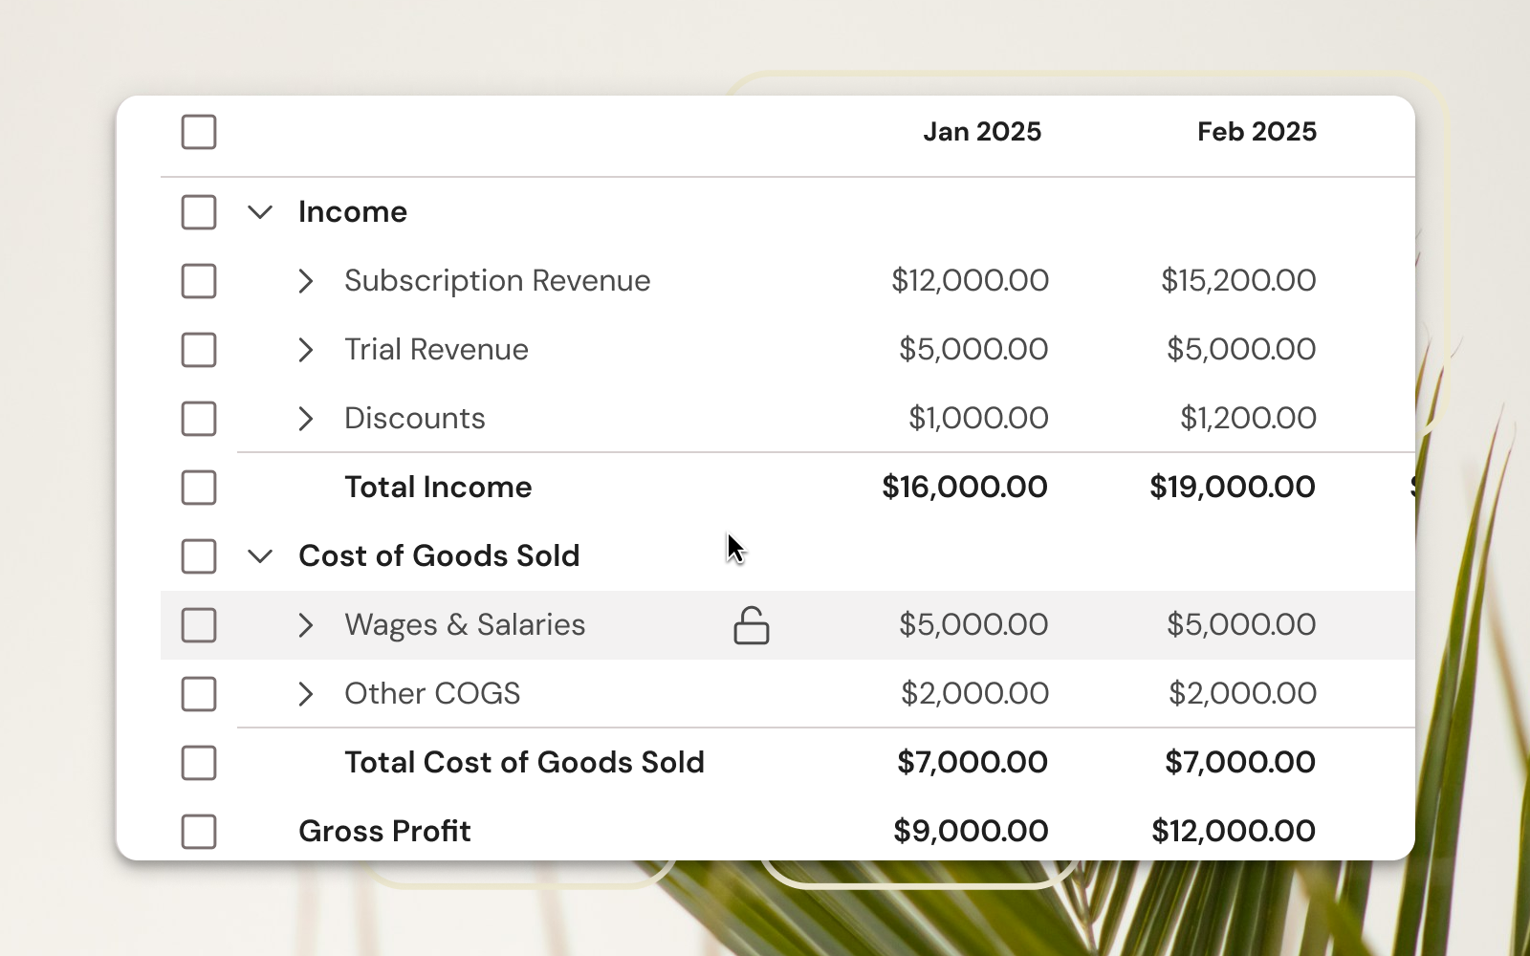Expand the Subscription Revenue row

click(306, 281)
